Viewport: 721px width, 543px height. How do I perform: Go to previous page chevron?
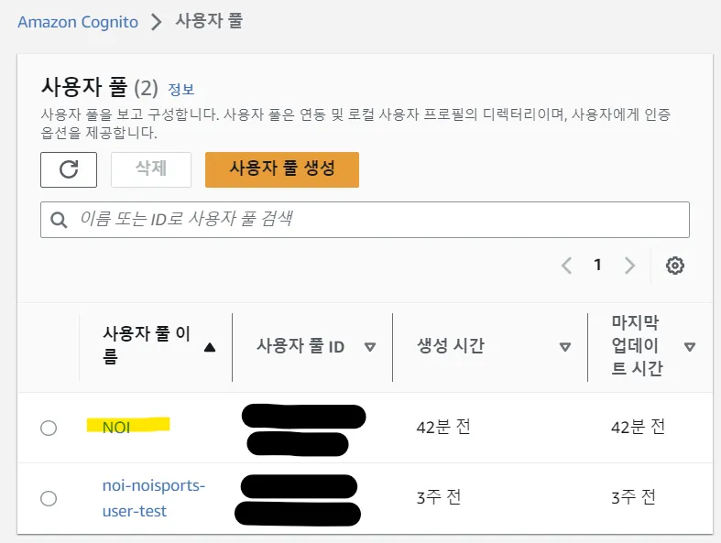coord(566,266)
